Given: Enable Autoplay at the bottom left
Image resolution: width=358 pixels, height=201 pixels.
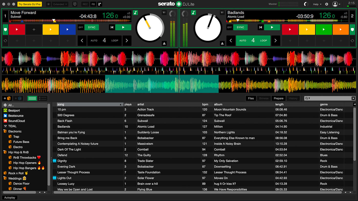Looking at the screenshot, I should 9,197.
